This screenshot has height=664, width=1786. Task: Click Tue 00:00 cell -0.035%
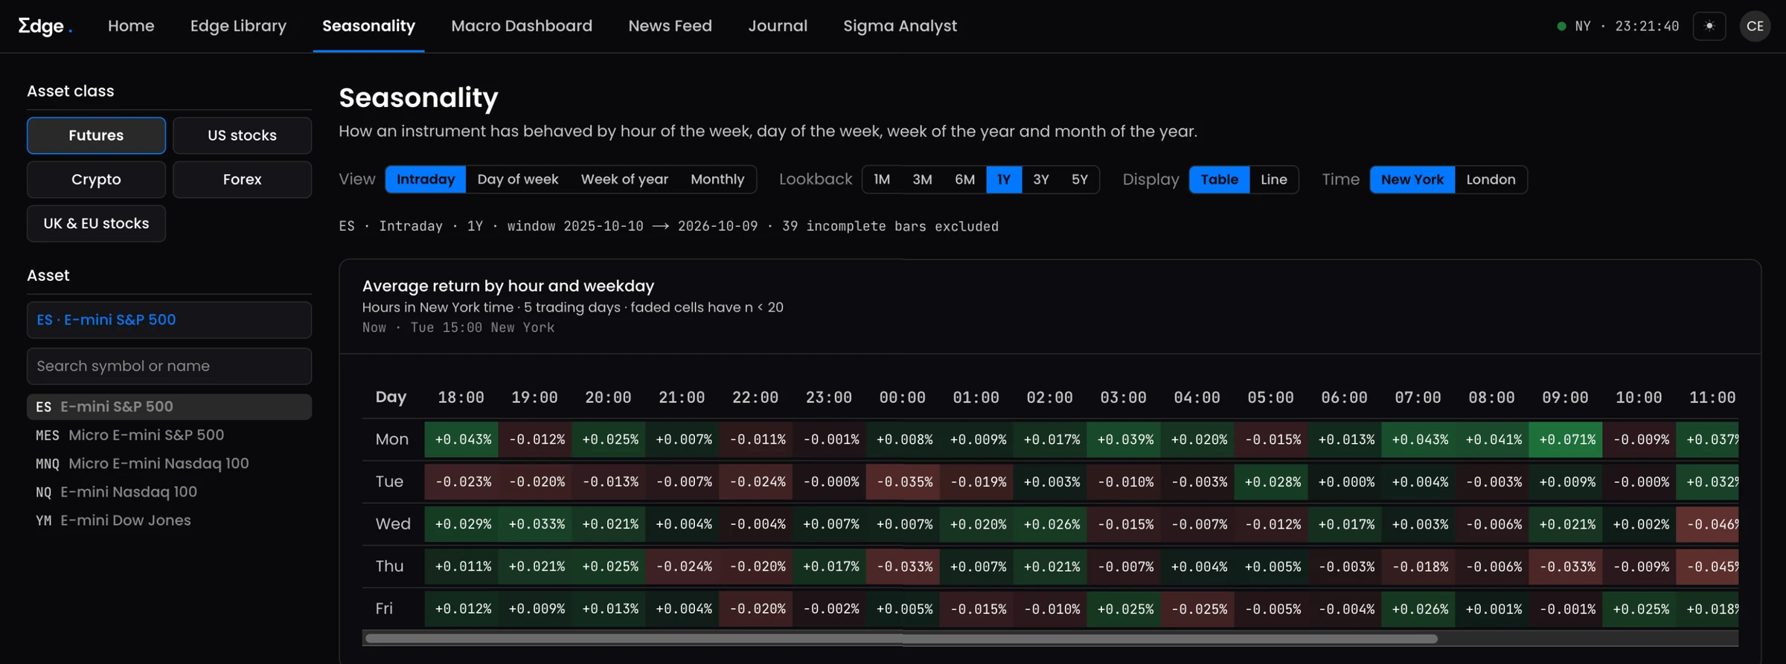[x=903, y=482]
